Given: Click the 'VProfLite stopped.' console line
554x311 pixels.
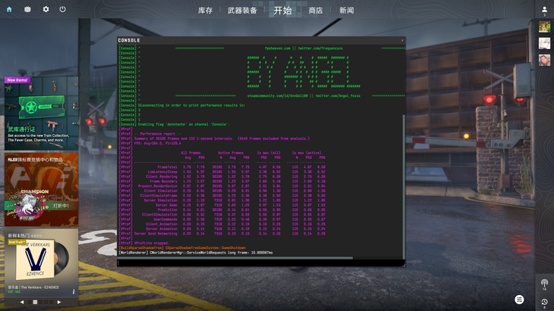Looking at the screenshot, I should click(x=152, y=243).
